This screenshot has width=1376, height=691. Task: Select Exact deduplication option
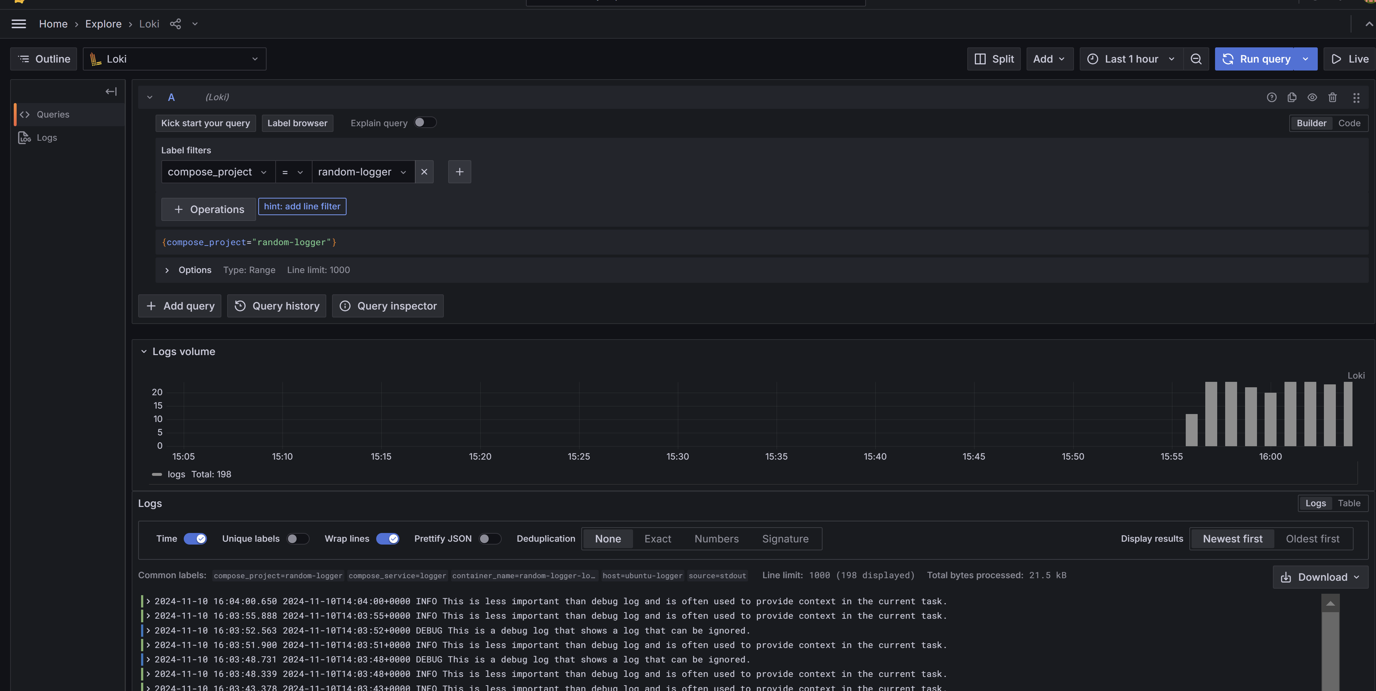[x=658, y=539]
